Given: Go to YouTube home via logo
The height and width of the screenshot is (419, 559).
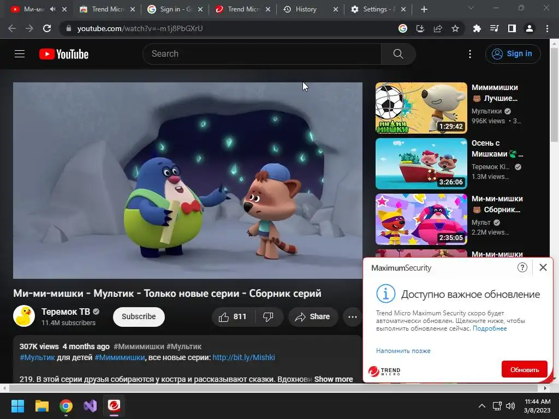Looking at the screenshot, I should (x=64, y=54).
